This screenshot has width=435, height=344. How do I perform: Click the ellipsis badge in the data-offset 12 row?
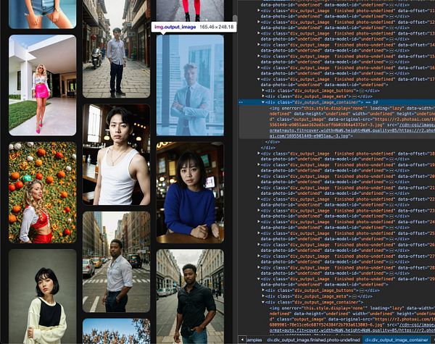[391, 28]
